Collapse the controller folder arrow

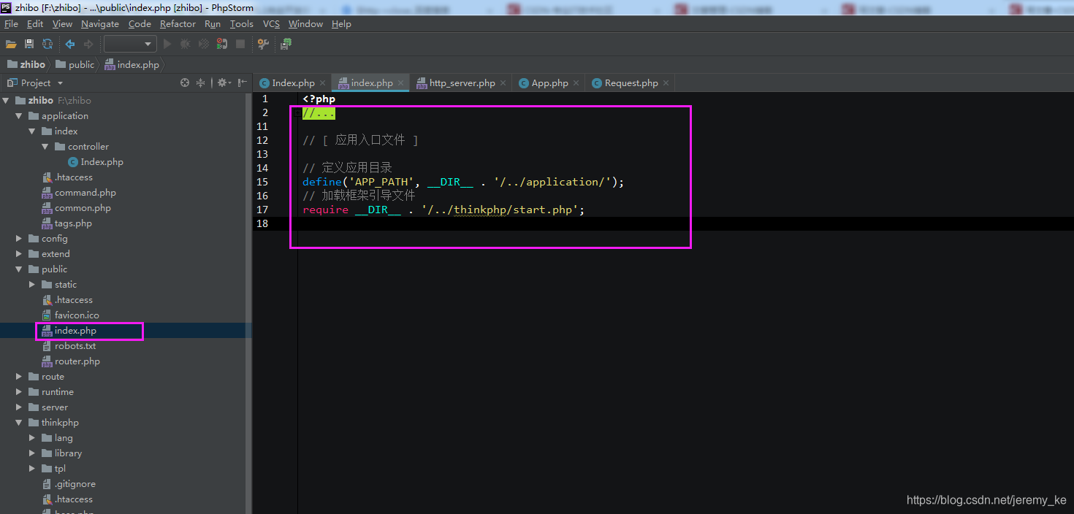coord(45,147)
